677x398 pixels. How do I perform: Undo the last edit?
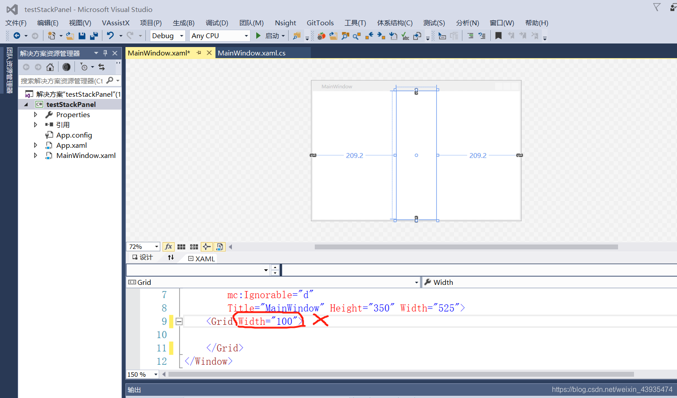(110, 35)
